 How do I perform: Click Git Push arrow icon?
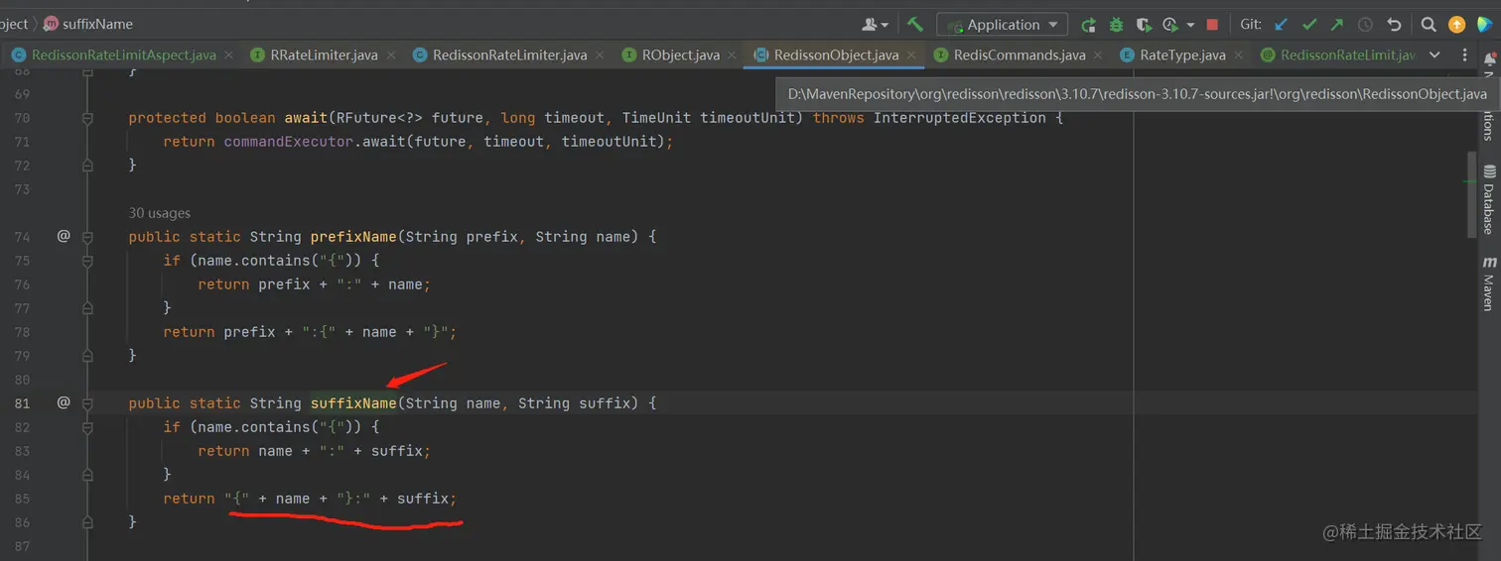pos(1337,25)
